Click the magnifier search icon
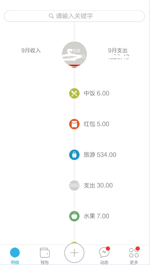Image resolution: width=150 pixels, height=265 pixels. point(51,16)
